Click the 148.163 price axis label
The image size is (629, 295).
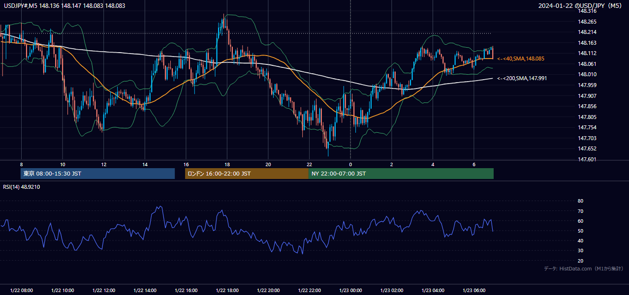588,43
